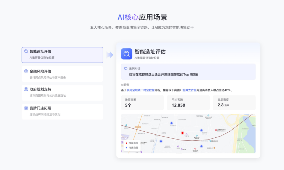Viewport: 284px width, 170px height.
Task: Open the 政府规划支持 scenario tab
Action: point(62,92)
